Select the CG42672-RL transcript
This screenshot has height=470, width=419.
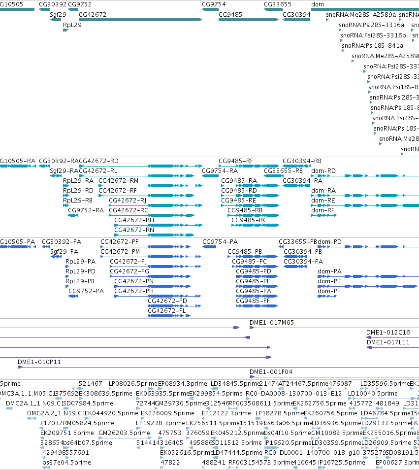click(x=98, y=171)
